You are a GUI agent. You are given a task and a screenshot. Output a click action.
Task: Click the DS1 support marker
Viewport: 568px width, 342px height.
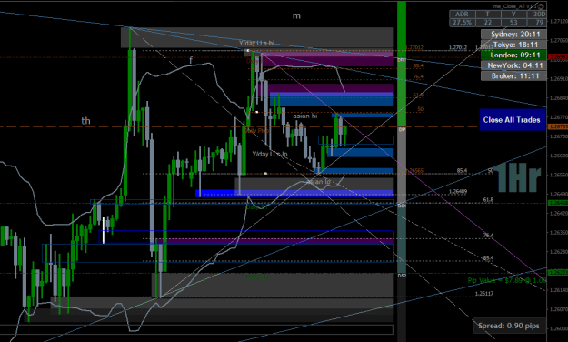tap(402, 206)
